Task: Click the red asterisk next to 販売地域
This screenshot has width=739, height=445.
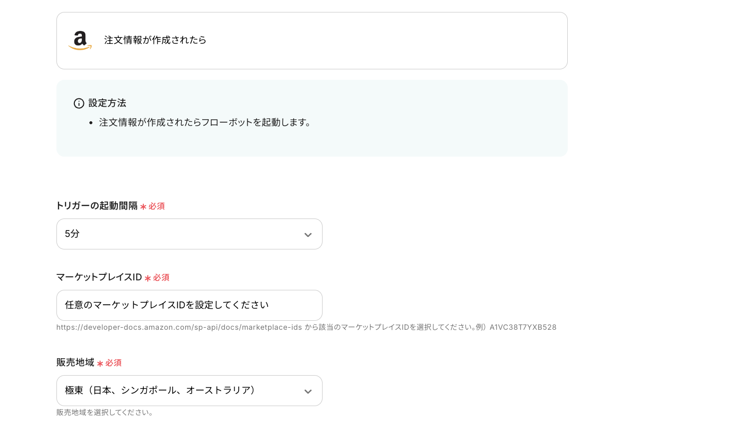Action: 100,363
